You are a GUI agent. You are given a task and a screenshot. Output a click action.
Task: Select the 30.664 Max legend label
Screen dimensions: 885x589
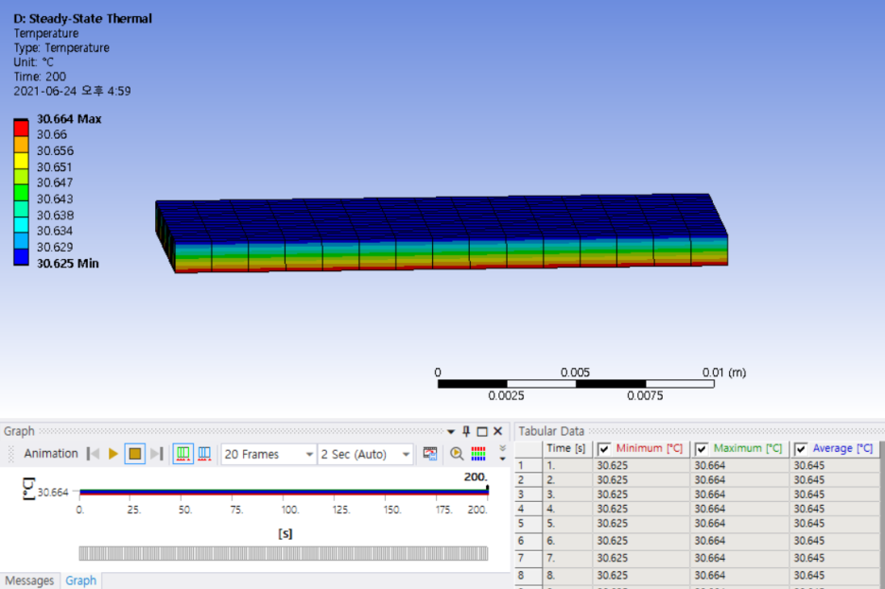click(69, 119)
